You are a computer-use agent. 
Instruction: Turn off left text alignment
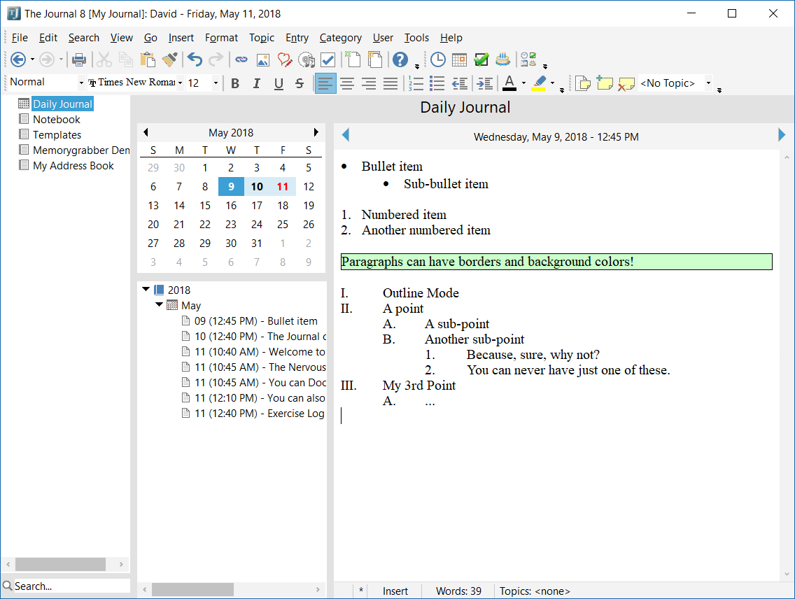(x=325, y=83)
